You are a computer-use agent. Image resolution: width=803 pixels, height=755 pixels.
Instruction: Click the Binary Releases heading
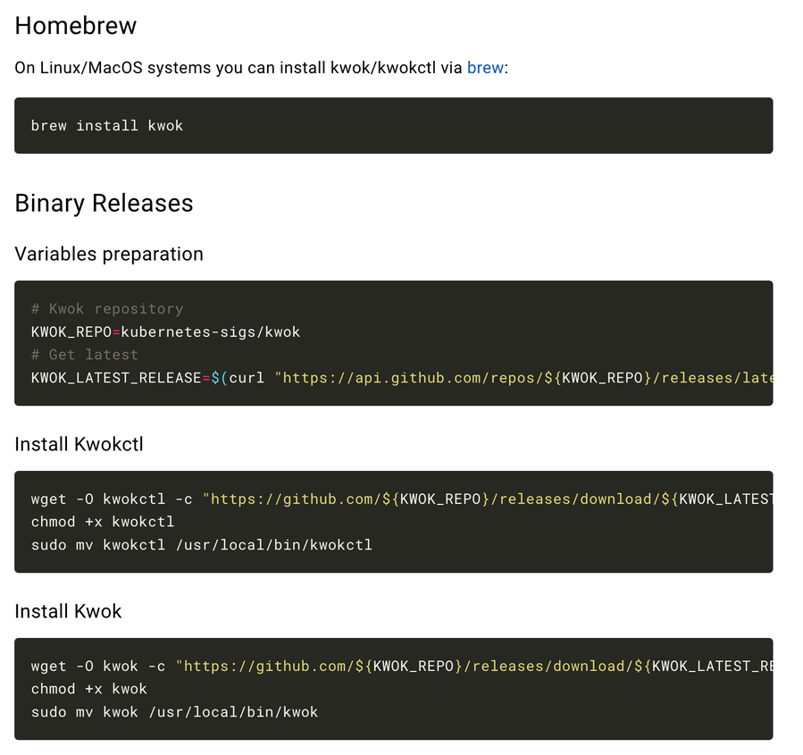click(104, 203)
